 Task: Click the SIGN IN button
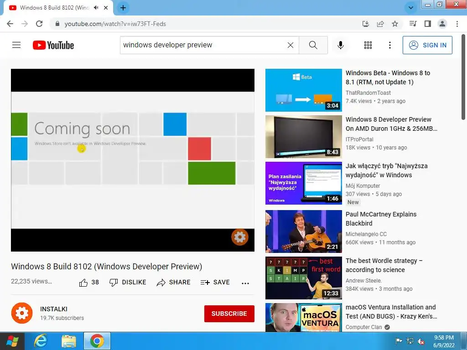point(427,45)
